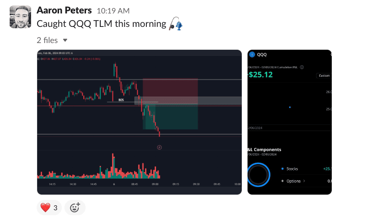The width and height of the screenshot is (385, 217).
Task: Click the add reaction smiley icon
Action: click(x=75, y=207)
